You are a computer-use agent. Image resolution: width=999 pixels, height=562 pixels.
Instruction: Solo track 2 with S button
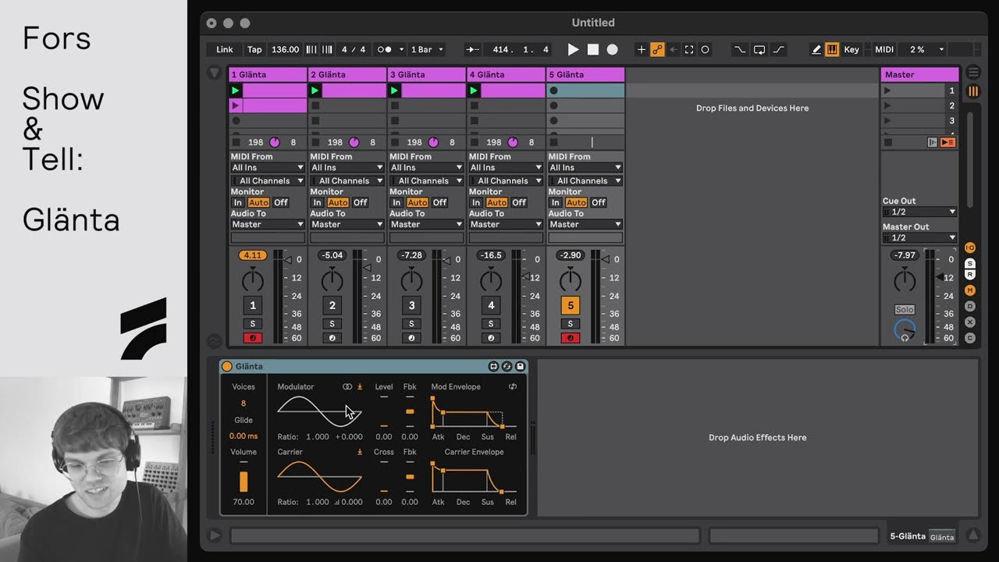332,324
